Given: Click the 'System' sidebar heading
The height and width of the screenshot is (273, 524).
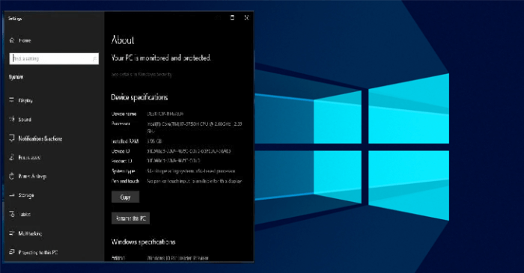Looking at the screenshot, I should (x=16, y=77).
